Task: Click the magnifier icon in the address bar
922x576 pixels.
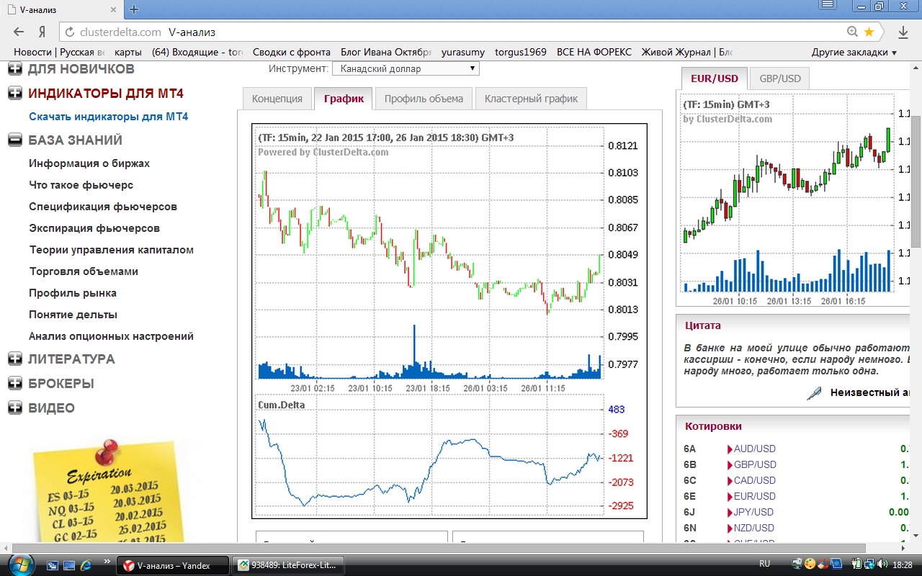Action: 852,32
